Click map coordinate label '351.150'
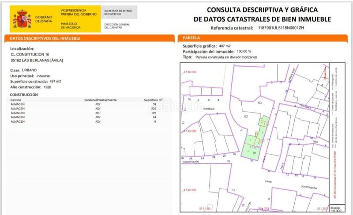Screen dimensions: 353x215 [204, 209]
